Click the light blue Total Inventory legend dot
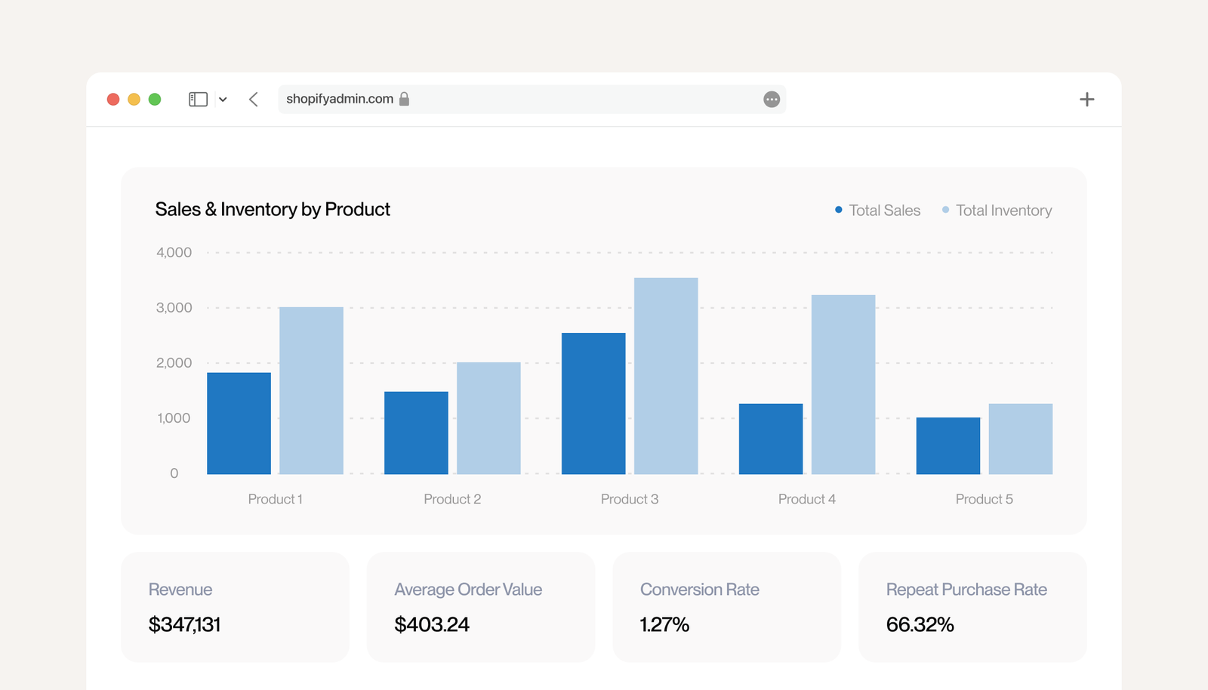This screenshot has width=1208, height=690. coord(945,210)
